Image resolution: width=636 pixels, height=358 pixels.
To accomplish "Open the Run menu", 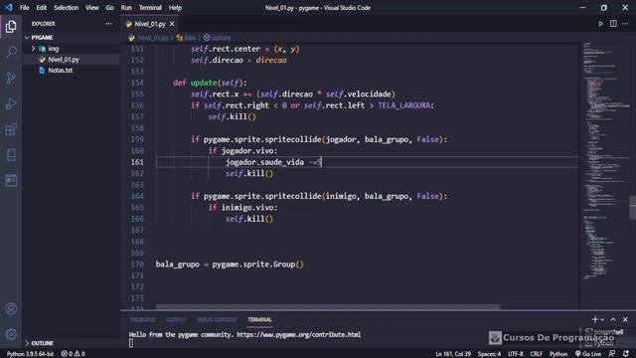I will pyautogui.click(x=126, y=8).
